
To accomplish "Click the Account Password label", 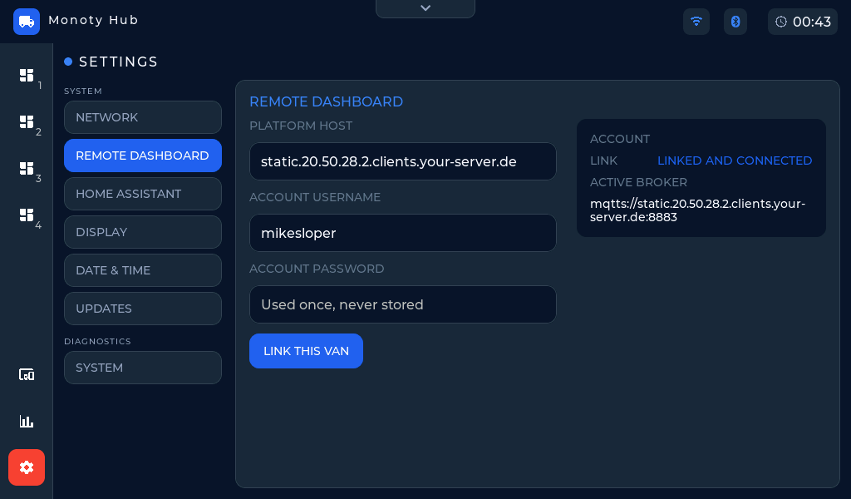I will click(x=317, y=269).
